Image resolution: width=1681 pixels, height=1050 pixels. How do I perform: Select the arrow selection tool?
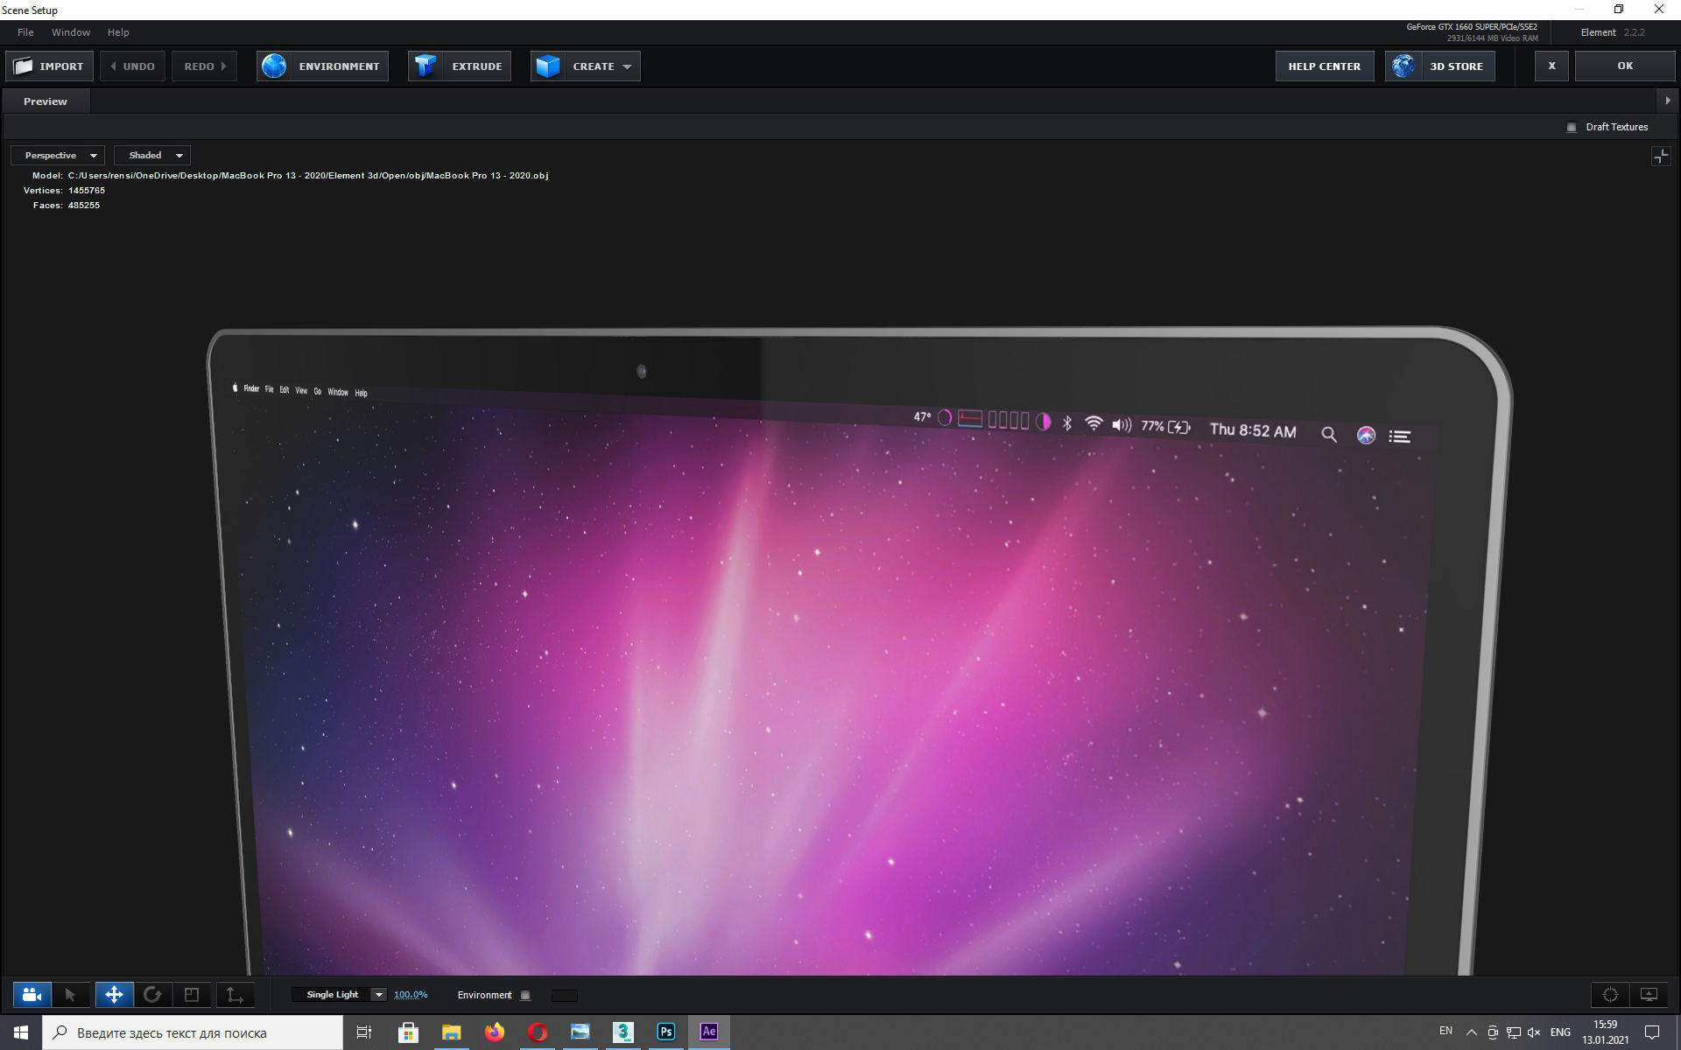(70, 995)
